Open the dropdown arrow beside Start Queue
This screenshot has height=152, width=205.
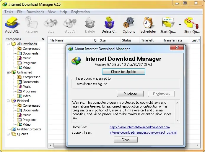tap(180, 25)
